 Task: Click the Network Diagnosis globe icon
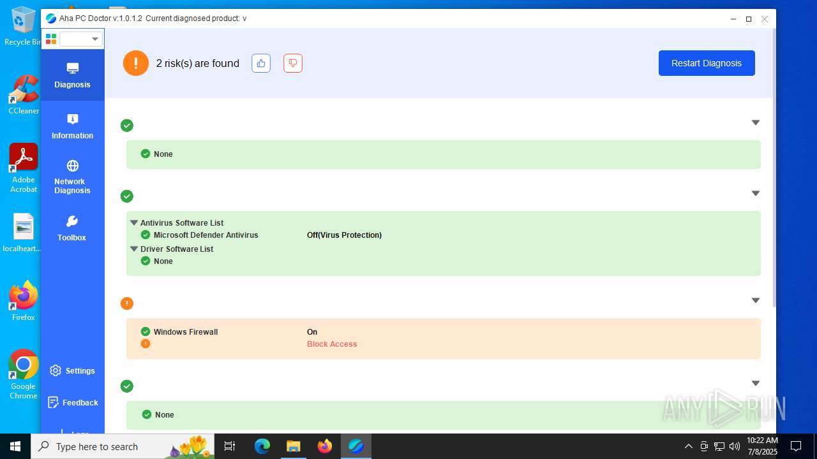(72, 166)
